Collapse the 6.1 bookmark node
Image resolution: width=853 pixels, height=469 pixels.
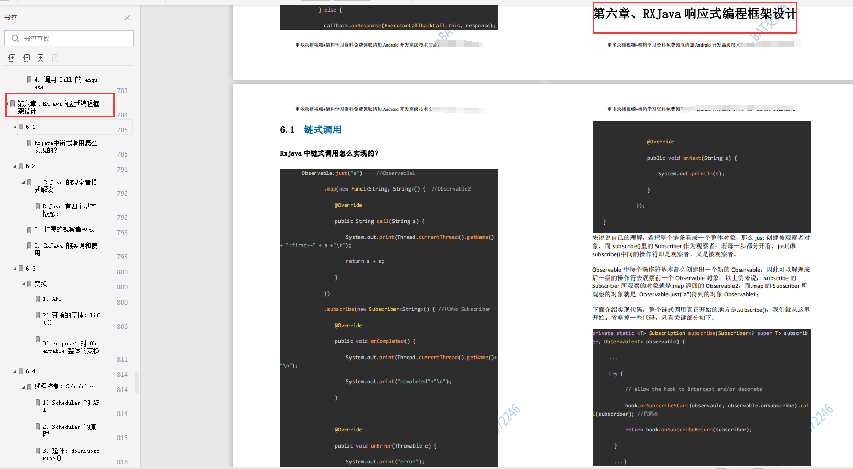pos(15,127)
